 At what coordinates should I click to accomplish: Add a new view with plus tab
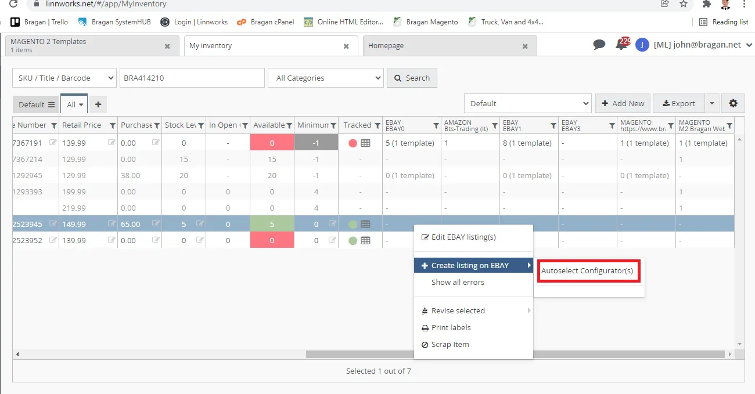point(98,104)
